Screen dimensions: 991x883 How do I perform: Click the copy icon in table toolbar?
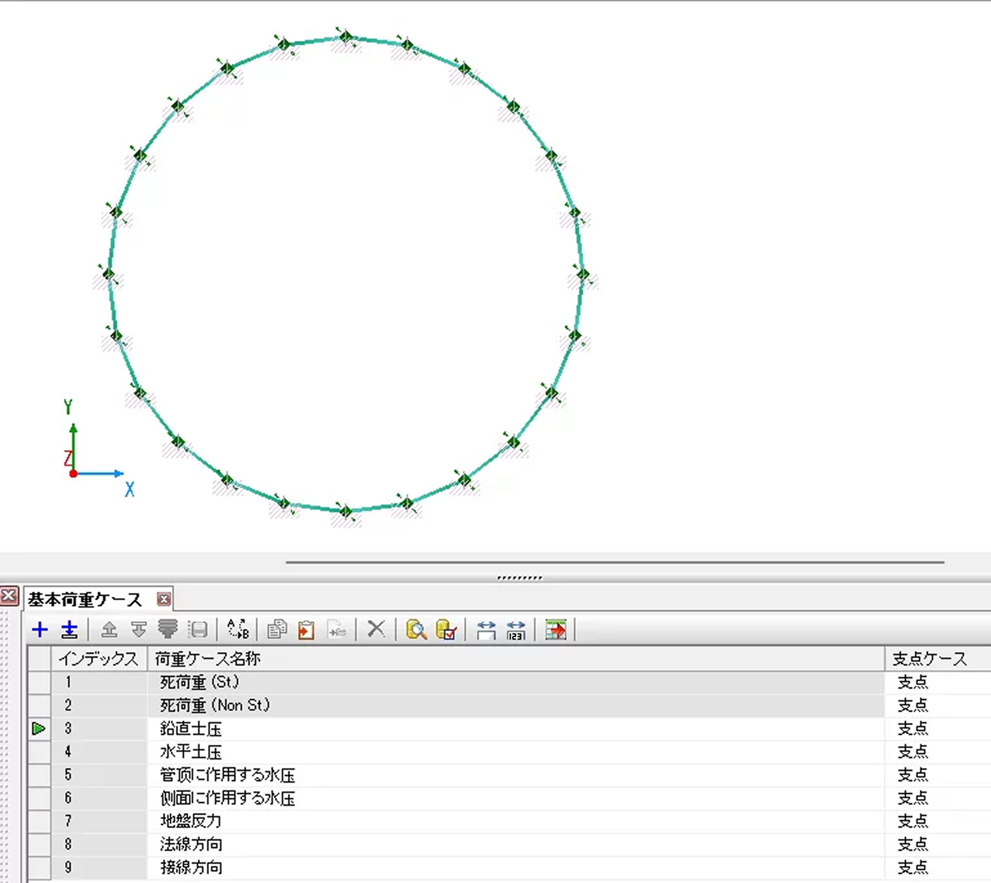[x=277, y=629]
